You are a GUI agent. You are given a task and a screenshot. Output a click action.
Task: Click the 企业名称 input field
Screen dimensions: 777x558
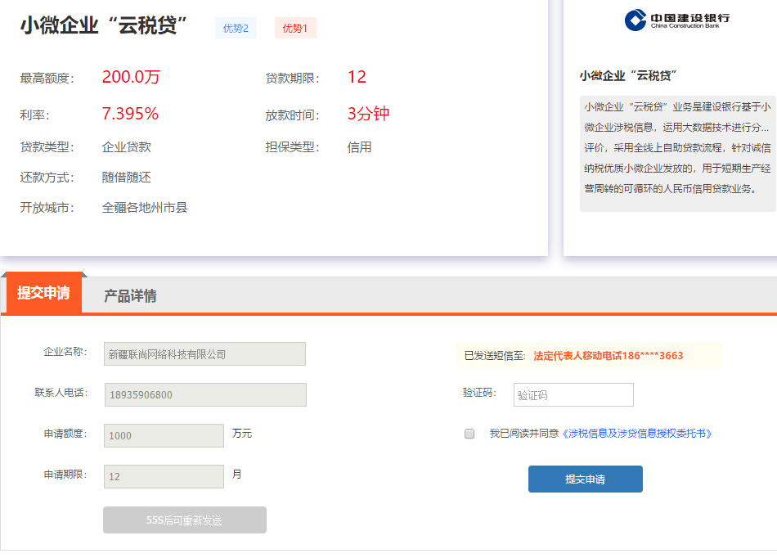[204, 353]
